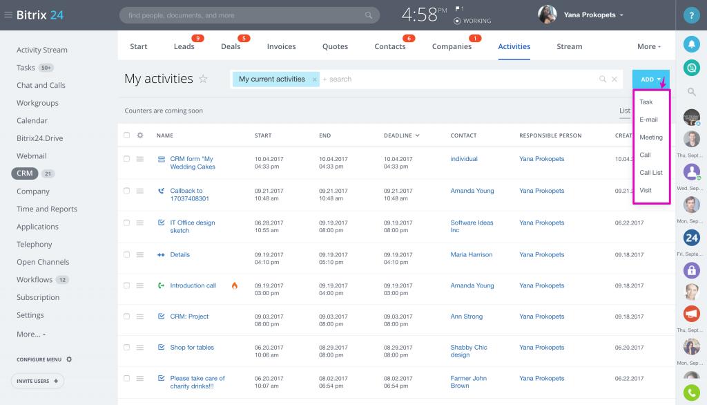This screenshot has width=707, height=405.
Task: Click the green phone call button
Action: [x=691, y=393]
